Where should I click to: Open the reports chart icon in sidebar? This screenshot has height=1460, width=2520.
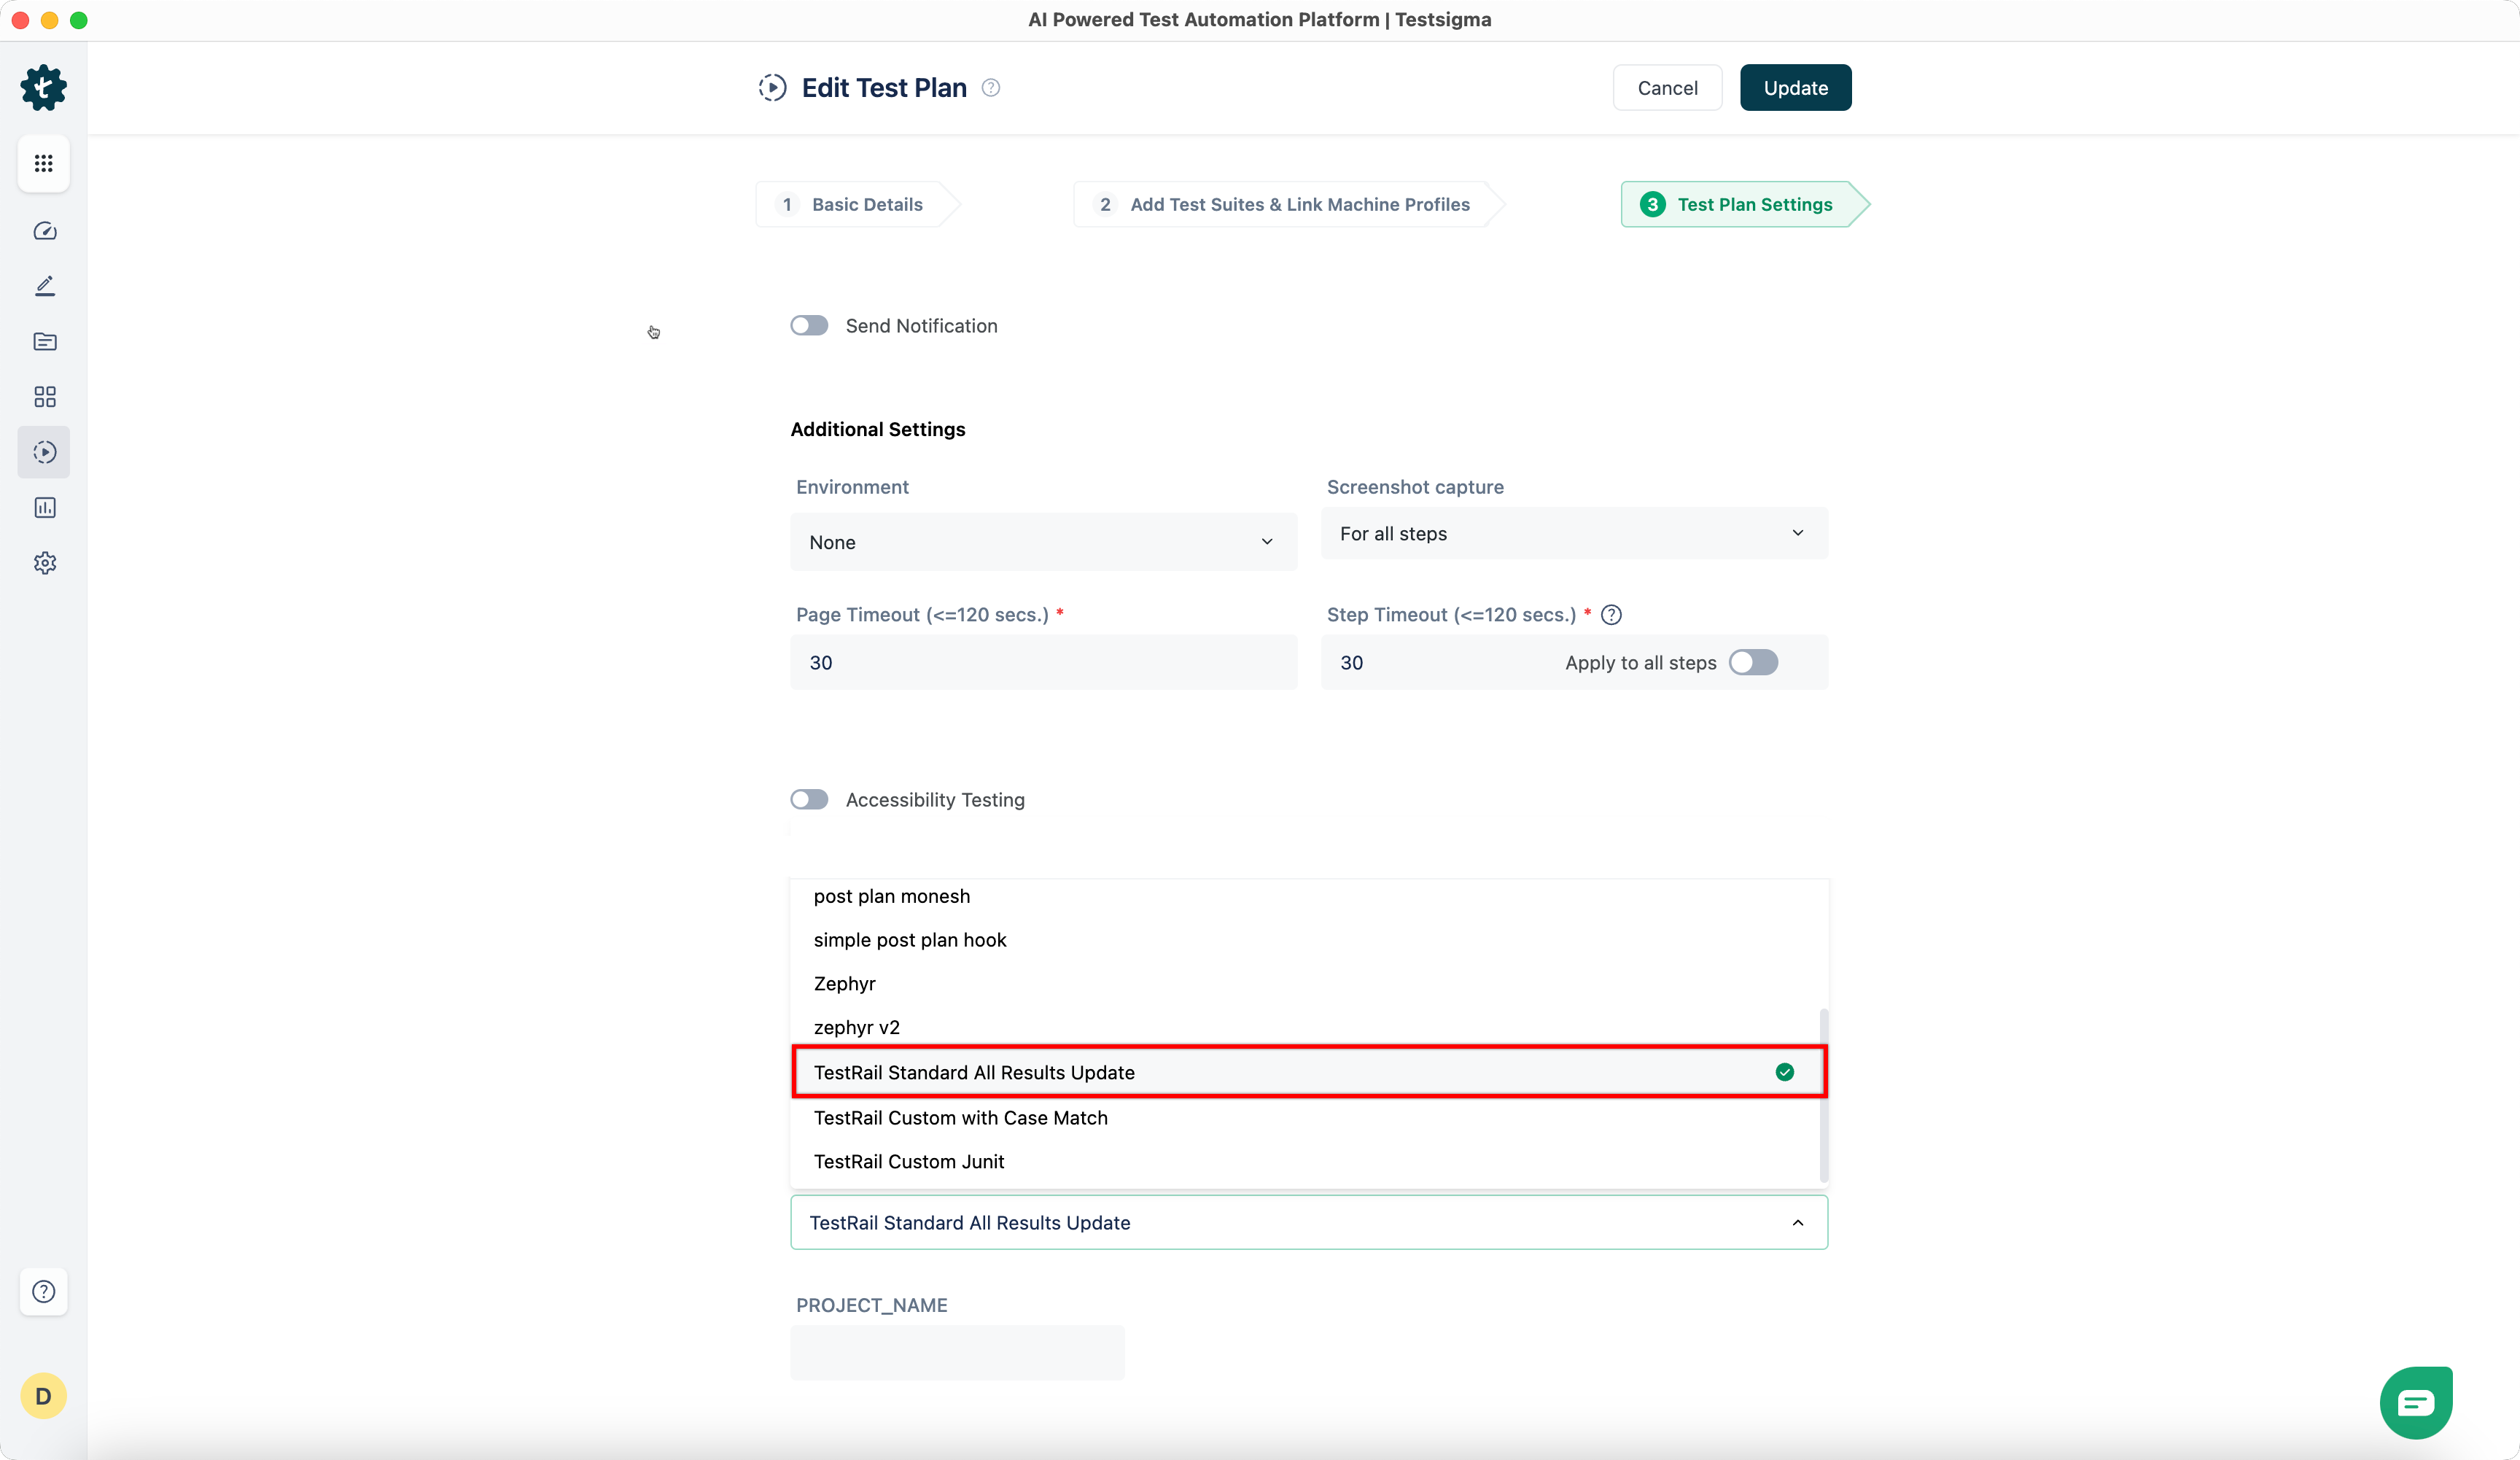[44, 508]
